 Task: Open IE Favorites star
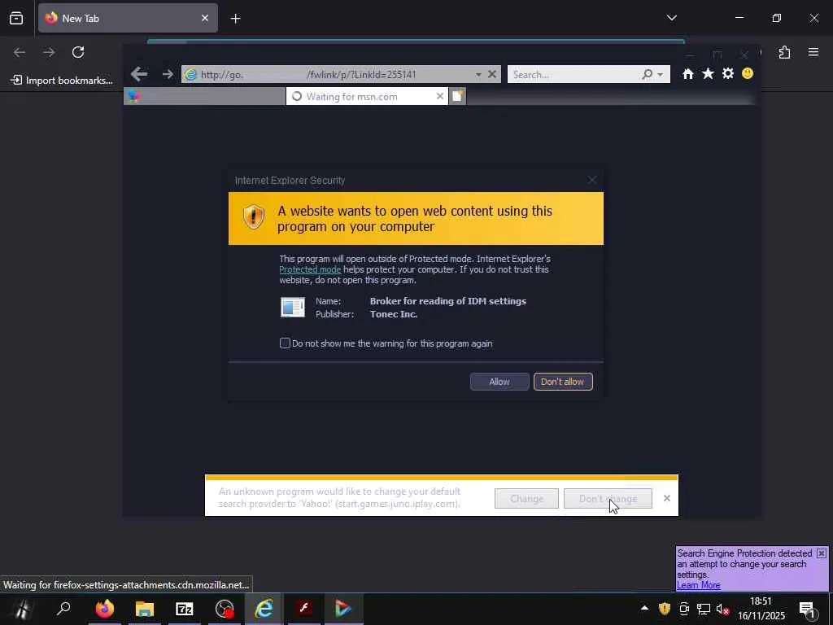coord(708,74)
